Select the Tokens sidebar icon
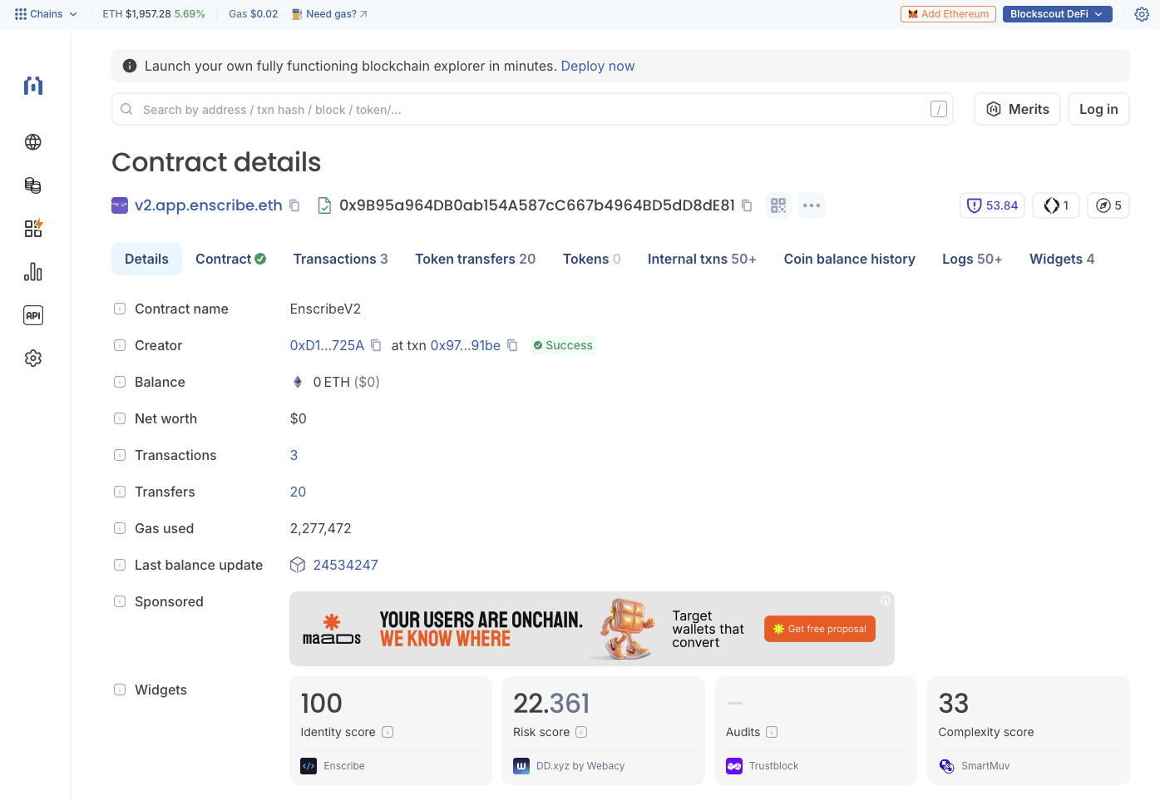The width and height of the screenshot is (1160, 801). (32, 185)
